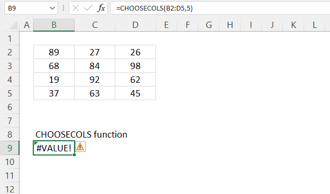Viewport: 330px width, 194px height.
Task: Select column D header
Action: point(135,25)
